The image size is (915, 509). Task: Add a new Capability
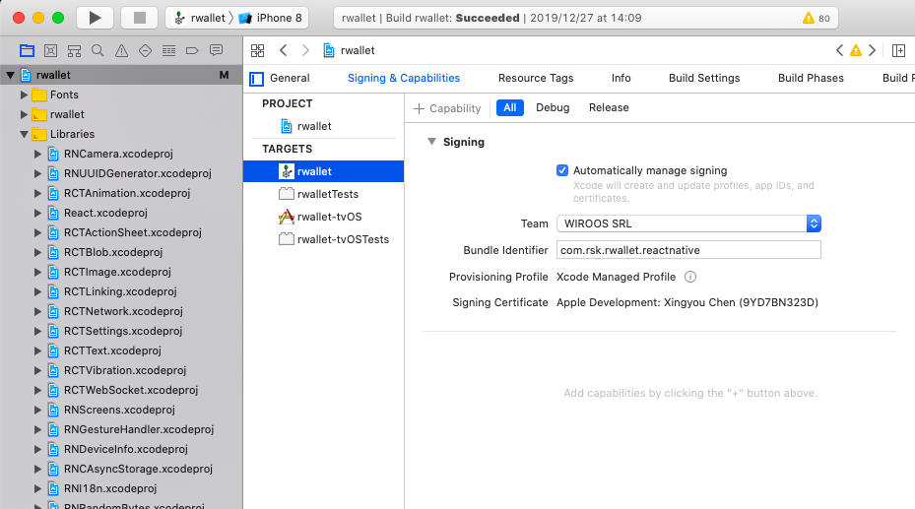pyautogui.click(x=447, y=108)
